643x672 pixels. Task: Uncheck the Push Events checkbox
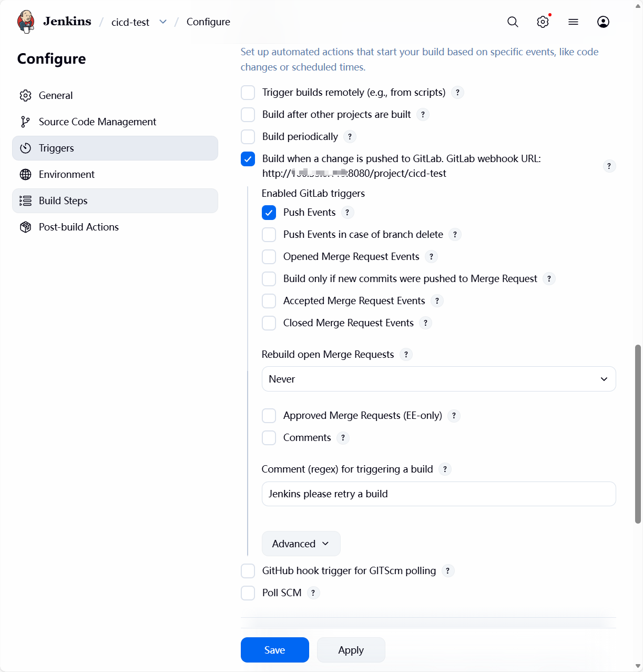(269, 213)
